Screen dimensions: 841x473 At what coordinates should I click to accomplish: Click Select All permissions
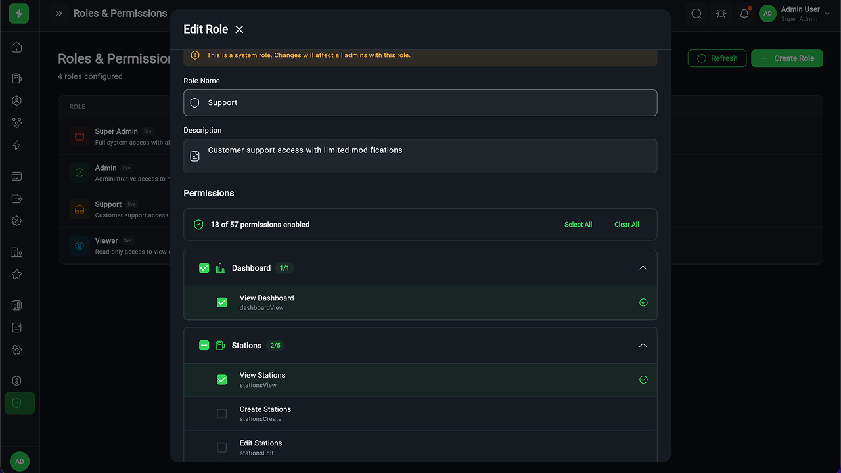coord(578,225)
